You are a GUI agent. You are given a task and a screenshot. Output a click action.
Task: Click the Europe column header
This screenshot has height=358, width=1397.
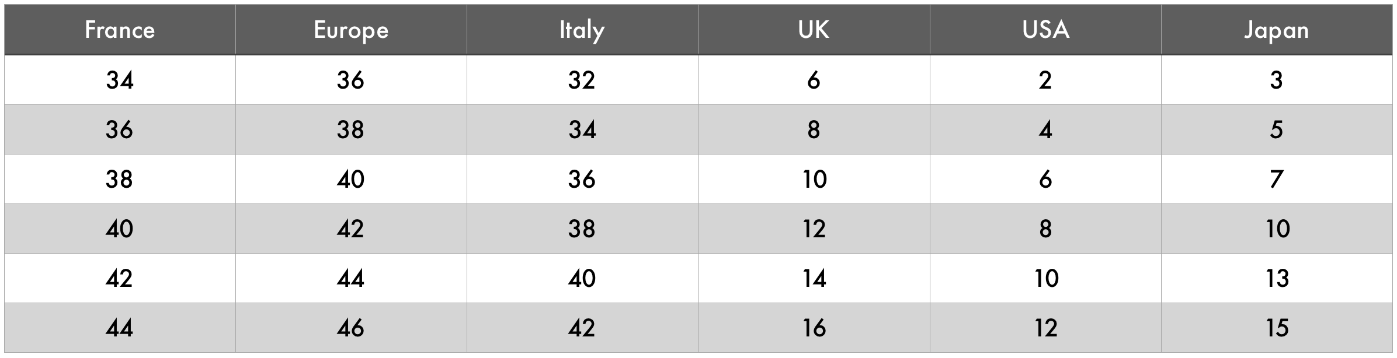pyautogui.click(x=351, y=30)
